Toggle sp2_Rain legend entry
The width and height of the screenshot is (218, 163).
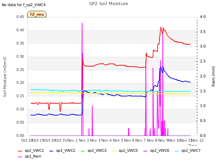point(30,156)
